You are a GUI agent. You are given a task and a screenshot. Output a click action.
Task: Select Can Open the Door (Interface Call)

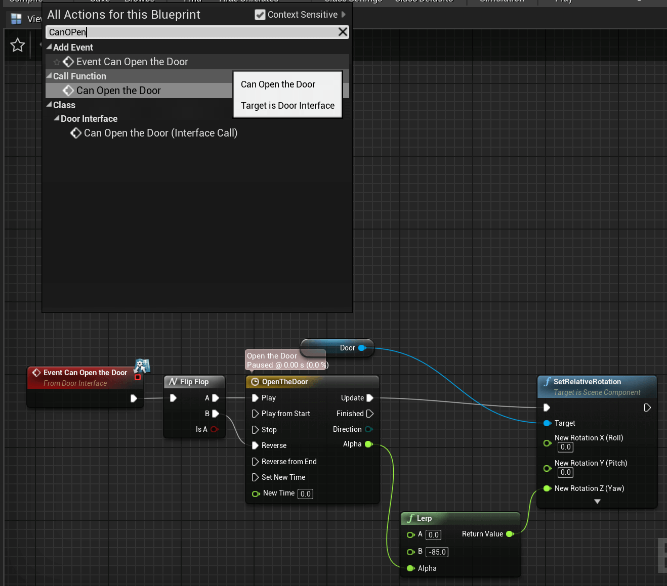coord(160,133)
